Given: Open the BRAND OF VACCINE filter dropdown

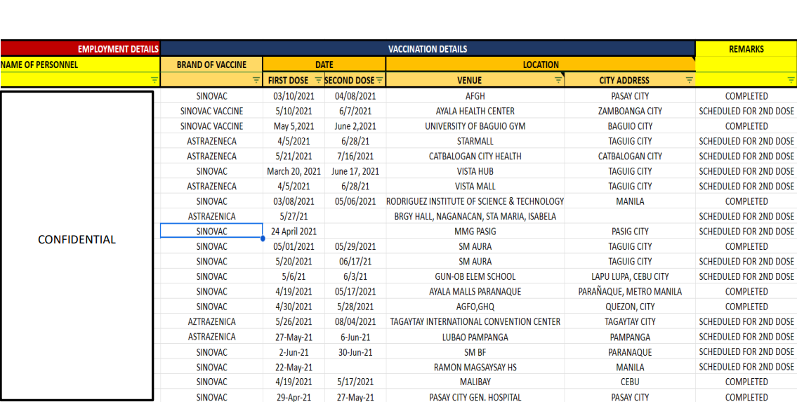Looking at the screenshot, I should pyautogui.click(x=257, y=80).
